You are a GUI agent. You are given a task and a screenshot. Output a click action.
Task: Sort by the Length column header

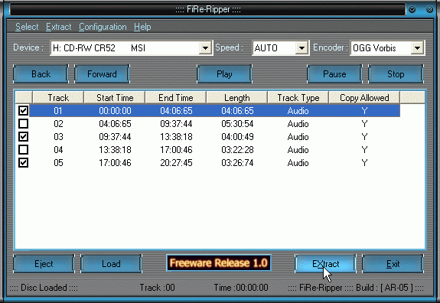tap(237, 98)
